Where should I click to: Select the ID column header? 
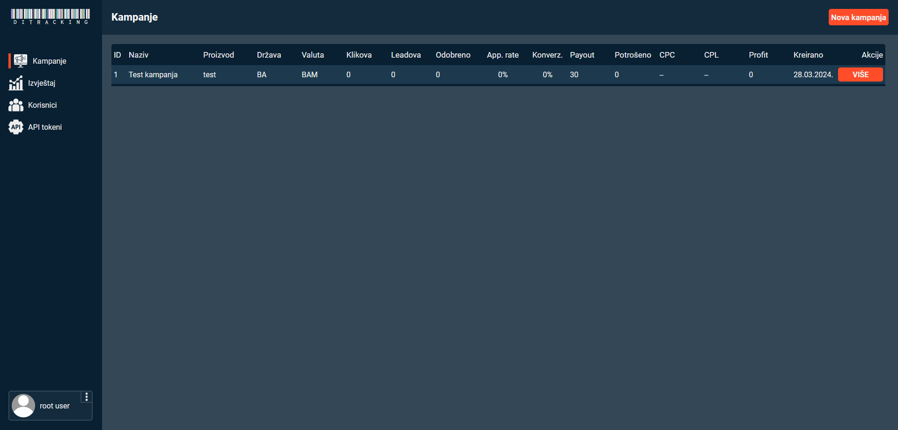click(x=118, y=55)
